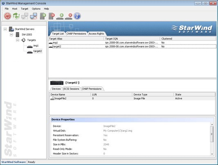
Task: Click the Device Properties header
Action: [x=132, y=120]
